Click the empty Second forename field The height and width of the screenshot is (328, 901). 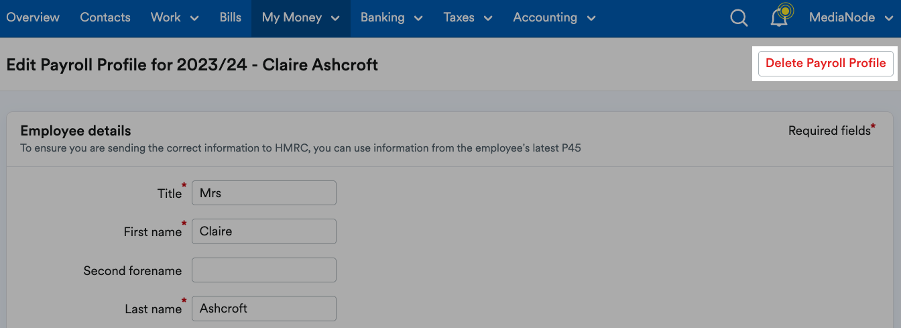pos(264,270)
